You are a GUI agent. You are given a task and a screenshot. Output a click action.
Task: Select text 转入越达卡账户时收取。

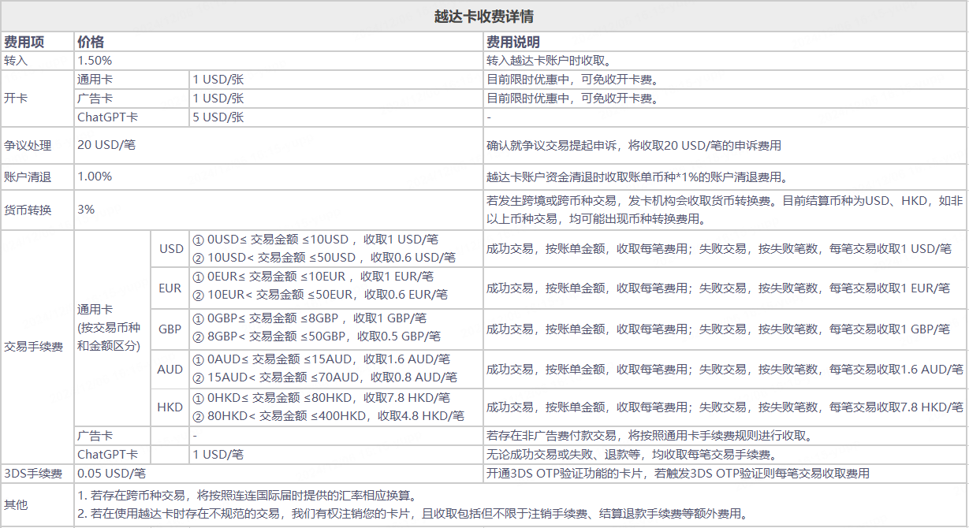coord(549,61)
